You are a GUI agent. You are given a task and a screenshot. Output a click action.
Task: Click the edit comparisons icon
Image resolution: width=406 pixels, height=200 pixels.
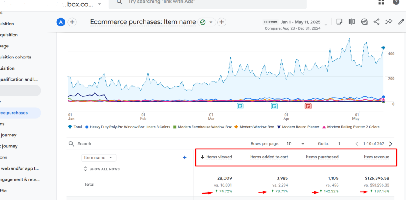(x=351, y=22)
